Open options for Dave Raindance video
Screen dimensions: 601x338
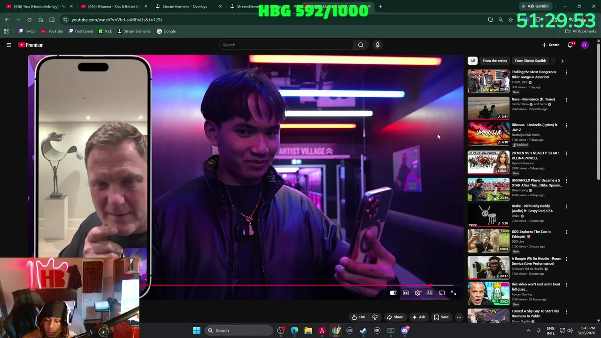(566, 100)
